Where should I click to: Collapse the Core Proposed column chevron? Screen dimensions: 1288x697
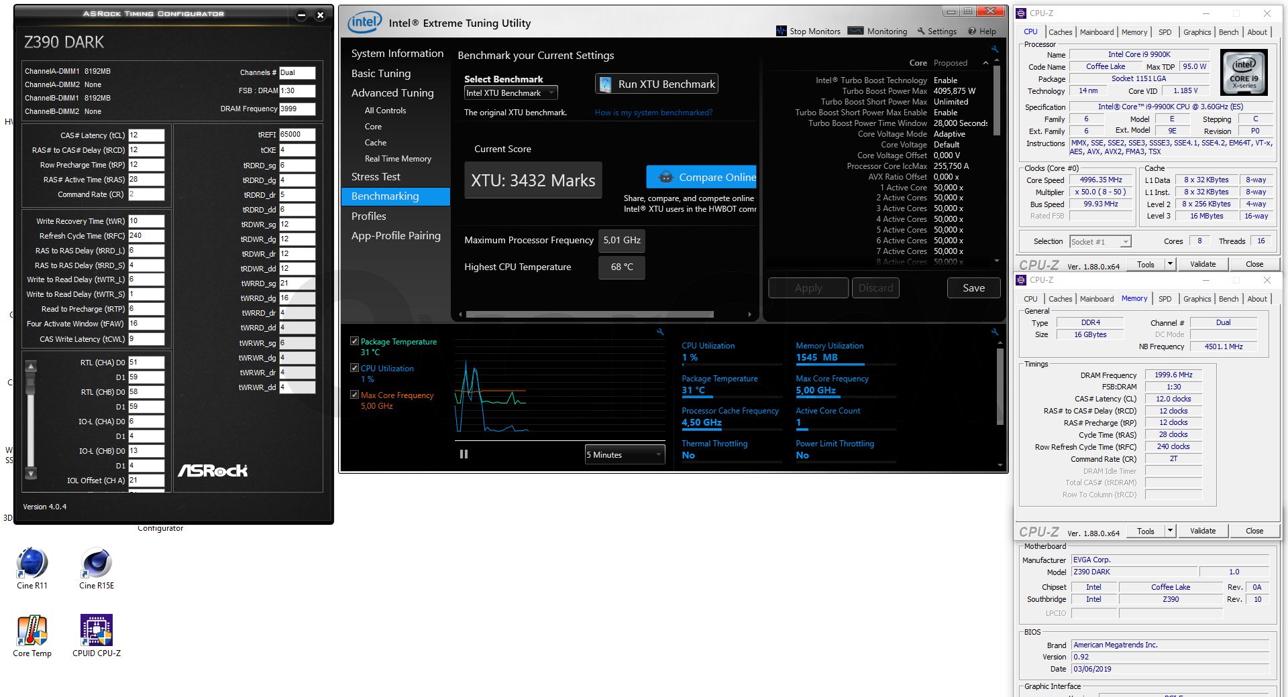[985, 63]
